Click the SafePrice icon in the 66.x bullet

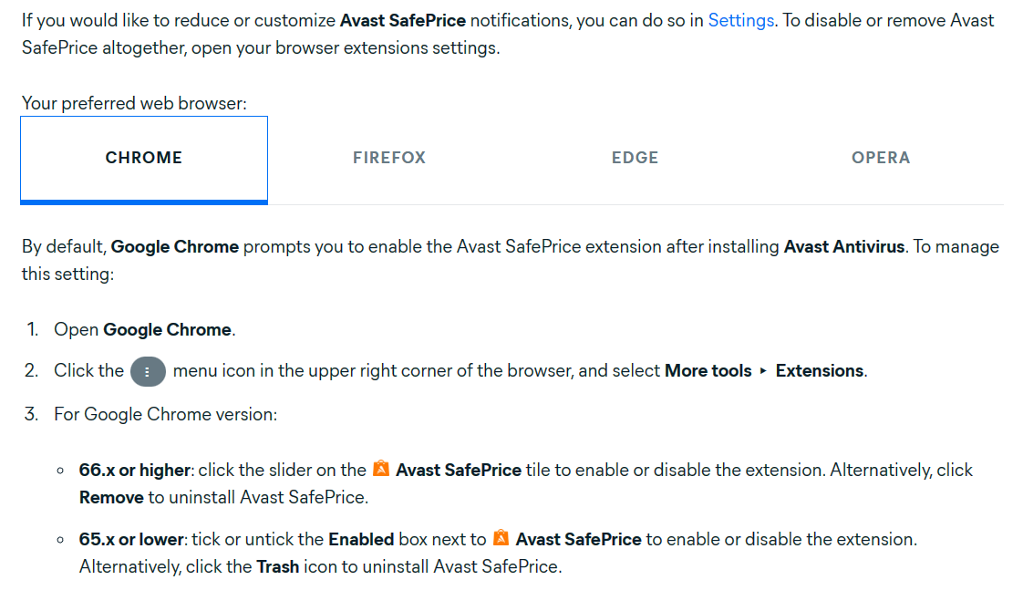pos(381,470)
